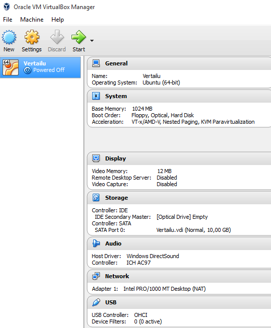The width and height of the screenshot is (271, 328).
Task: Click the Display section screen icon
Action: pos(96,158)
